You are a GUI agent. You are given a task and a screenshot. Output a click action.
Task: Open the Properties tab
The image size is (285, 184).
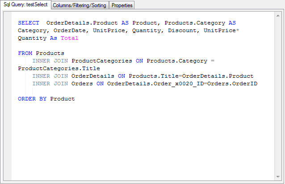[122, 5]
